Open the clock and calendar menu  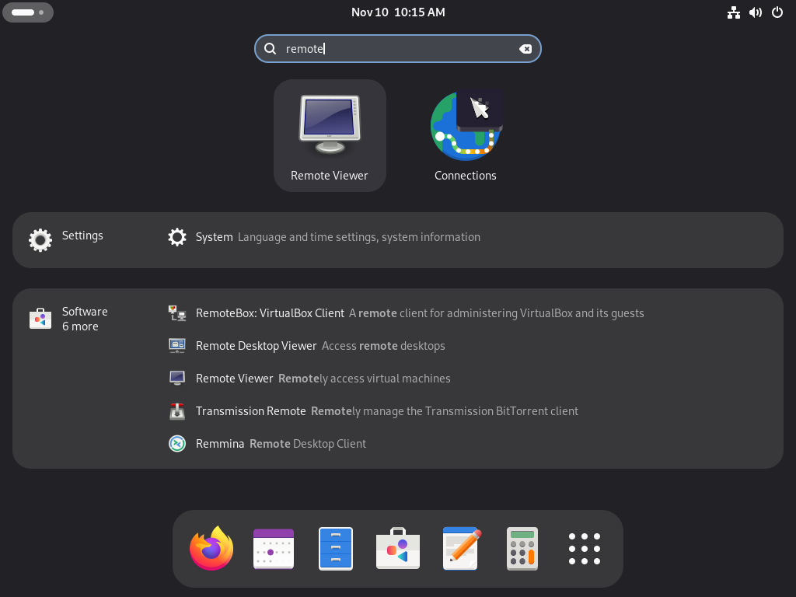pyautogui.click(x=398, y=12)
